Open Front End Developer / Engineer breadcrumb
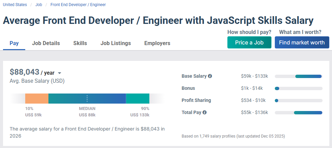 78,5
